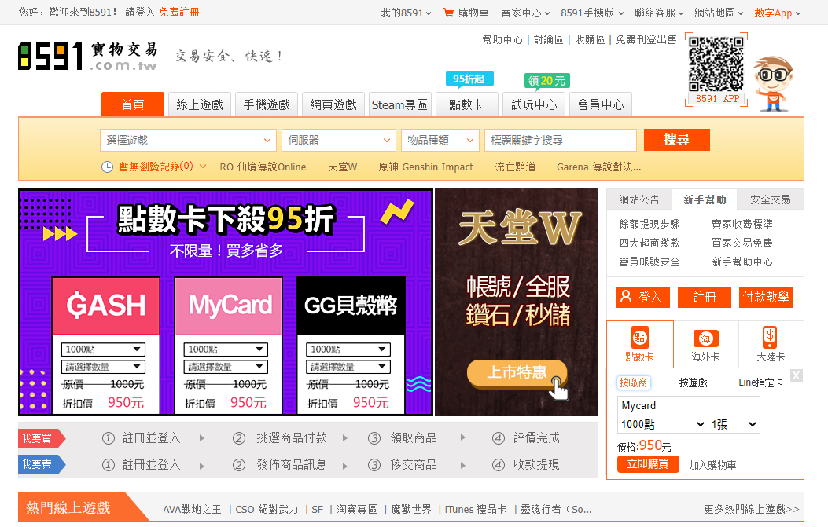Click the 95折起 discount badge

click(x=469, y=79)
